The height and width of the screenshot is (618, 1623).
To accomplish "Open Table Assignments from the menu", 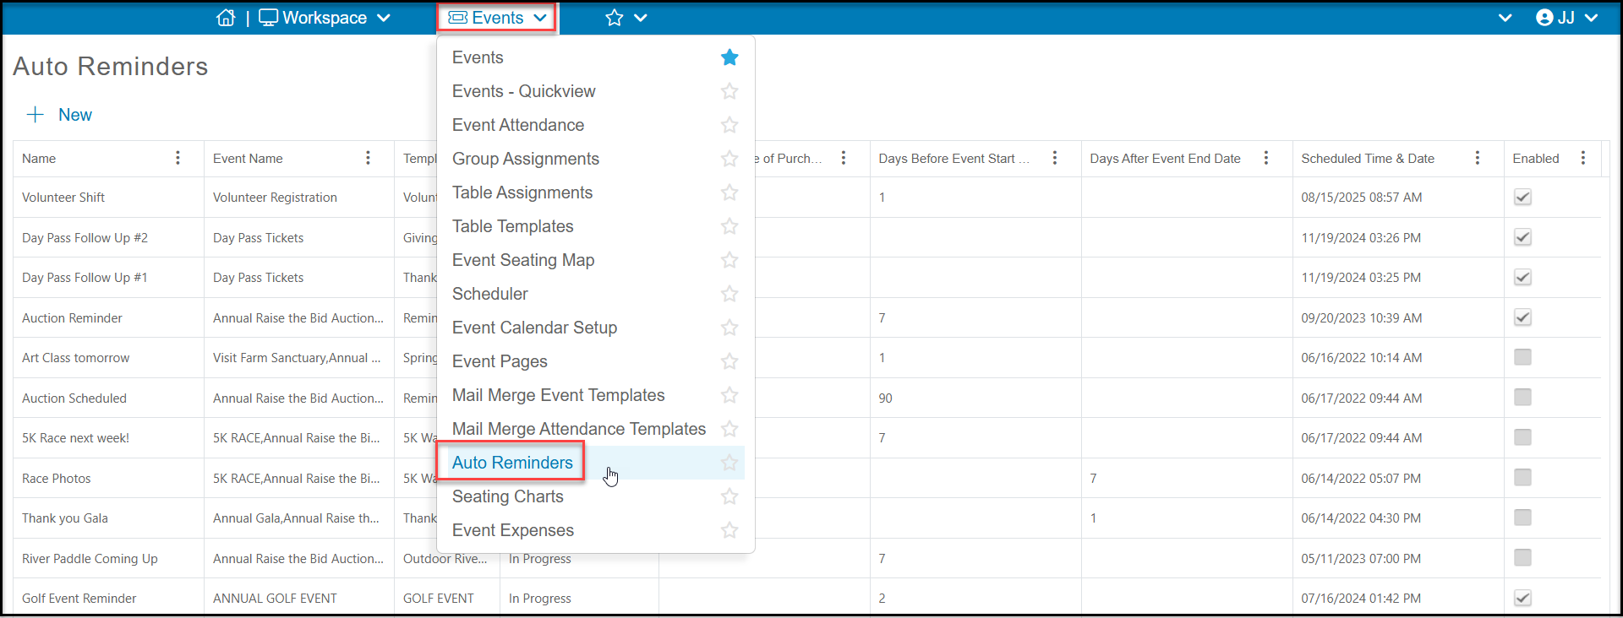I will pyautogui.click(x=522, y=192).
